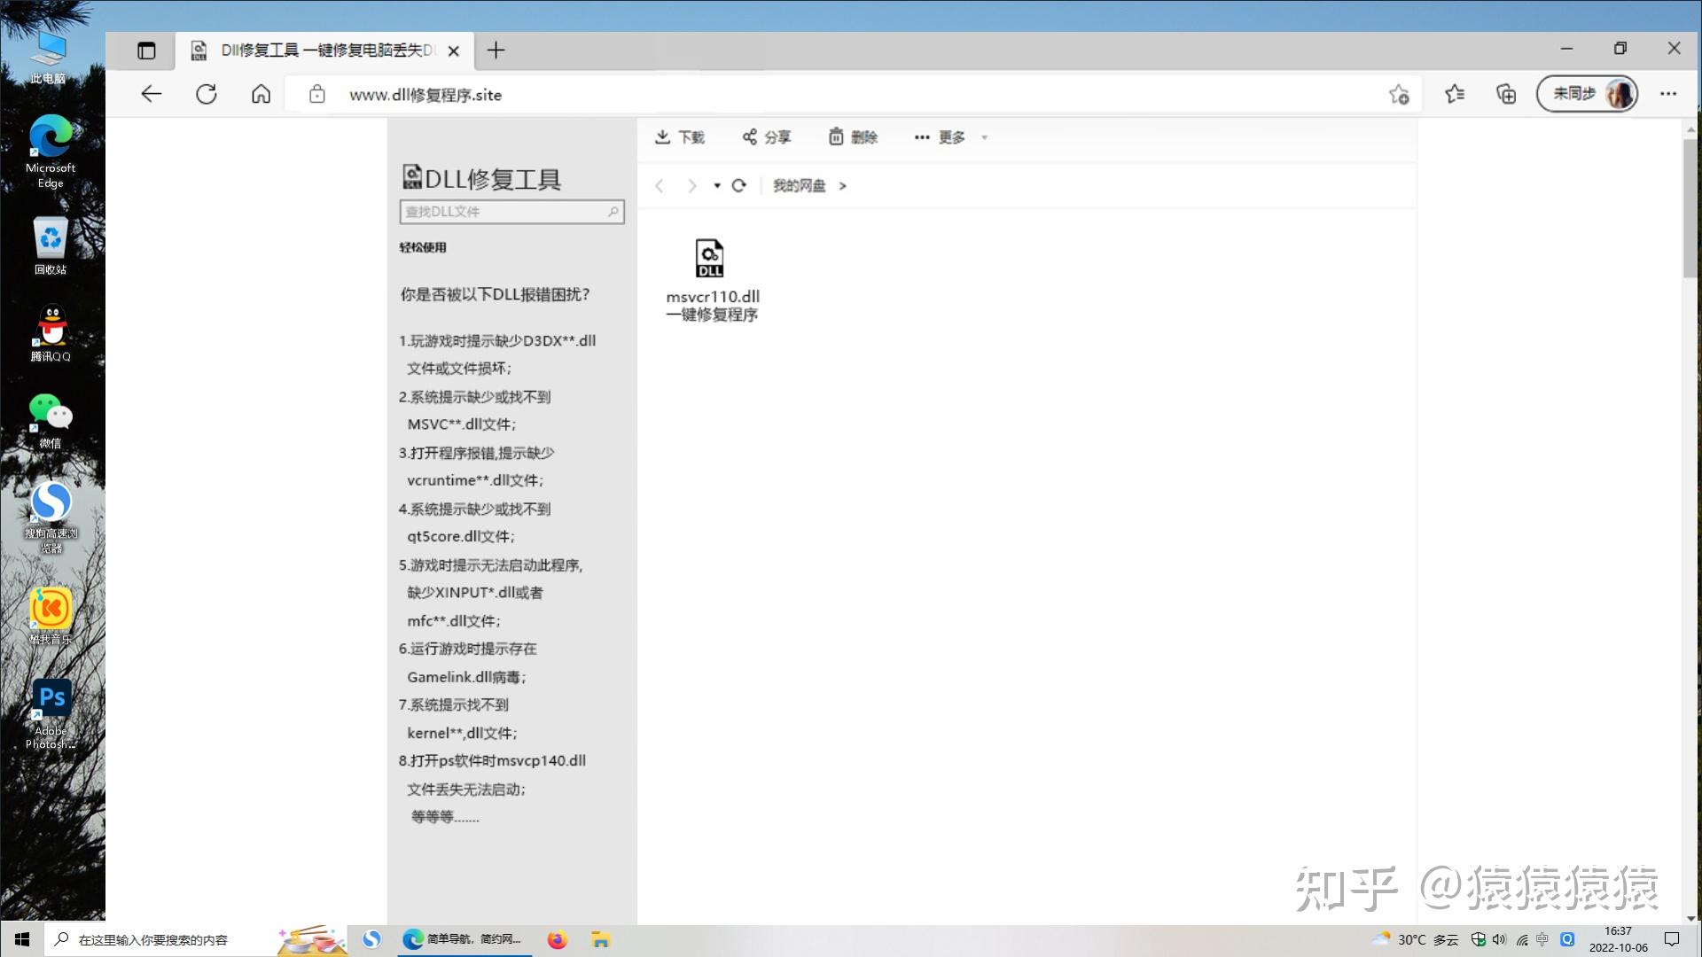The height and width of the screenshot is (957, 1702).
Task: Open a new browser tab
Action: point(496,51)
